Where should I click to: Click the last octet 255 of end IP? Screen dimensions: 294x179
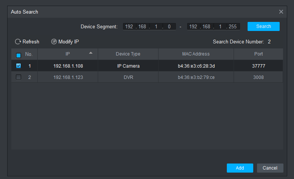232,26
